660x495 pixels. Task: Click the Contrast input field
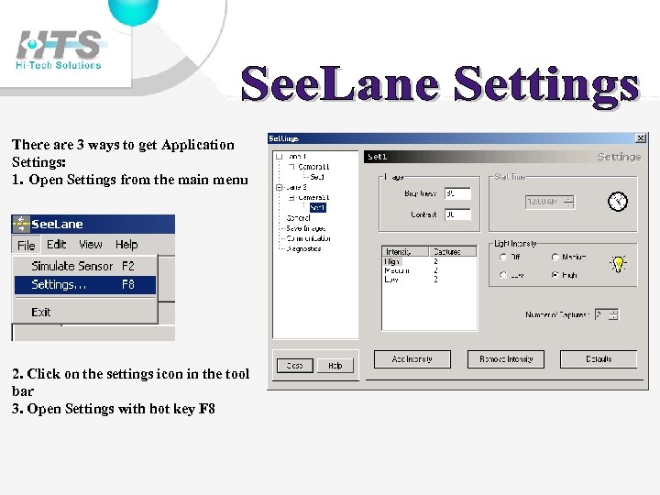[x=457, y=214]
